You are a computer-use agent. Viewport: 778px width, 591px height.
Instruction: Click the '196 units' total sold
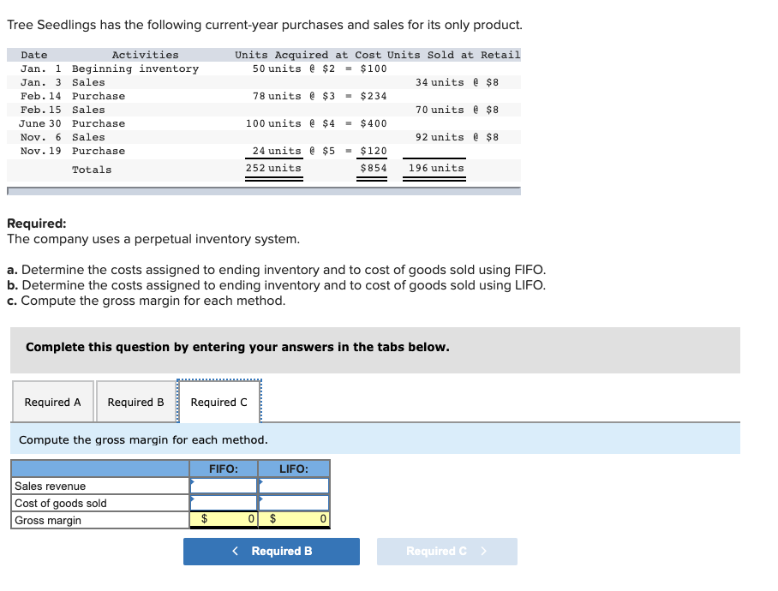coord(436,168)
